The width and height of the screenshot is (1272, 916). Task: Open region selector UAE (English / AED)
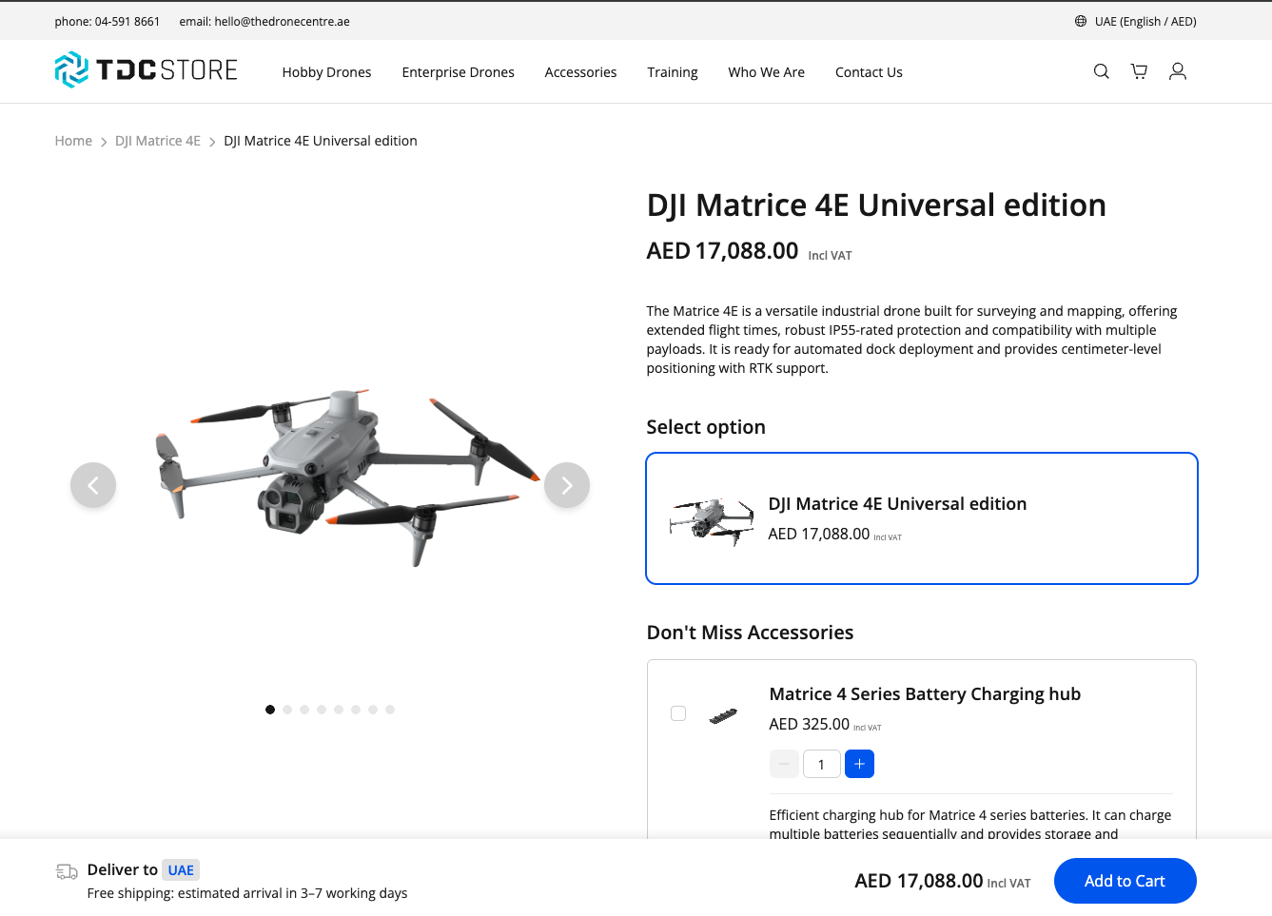[1136, 21]
